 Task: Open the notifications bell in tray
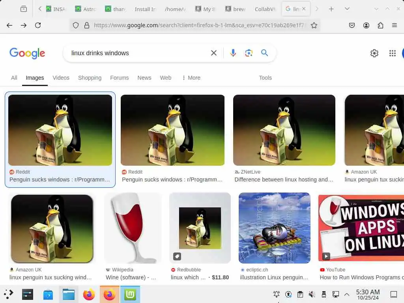point(277,294)
